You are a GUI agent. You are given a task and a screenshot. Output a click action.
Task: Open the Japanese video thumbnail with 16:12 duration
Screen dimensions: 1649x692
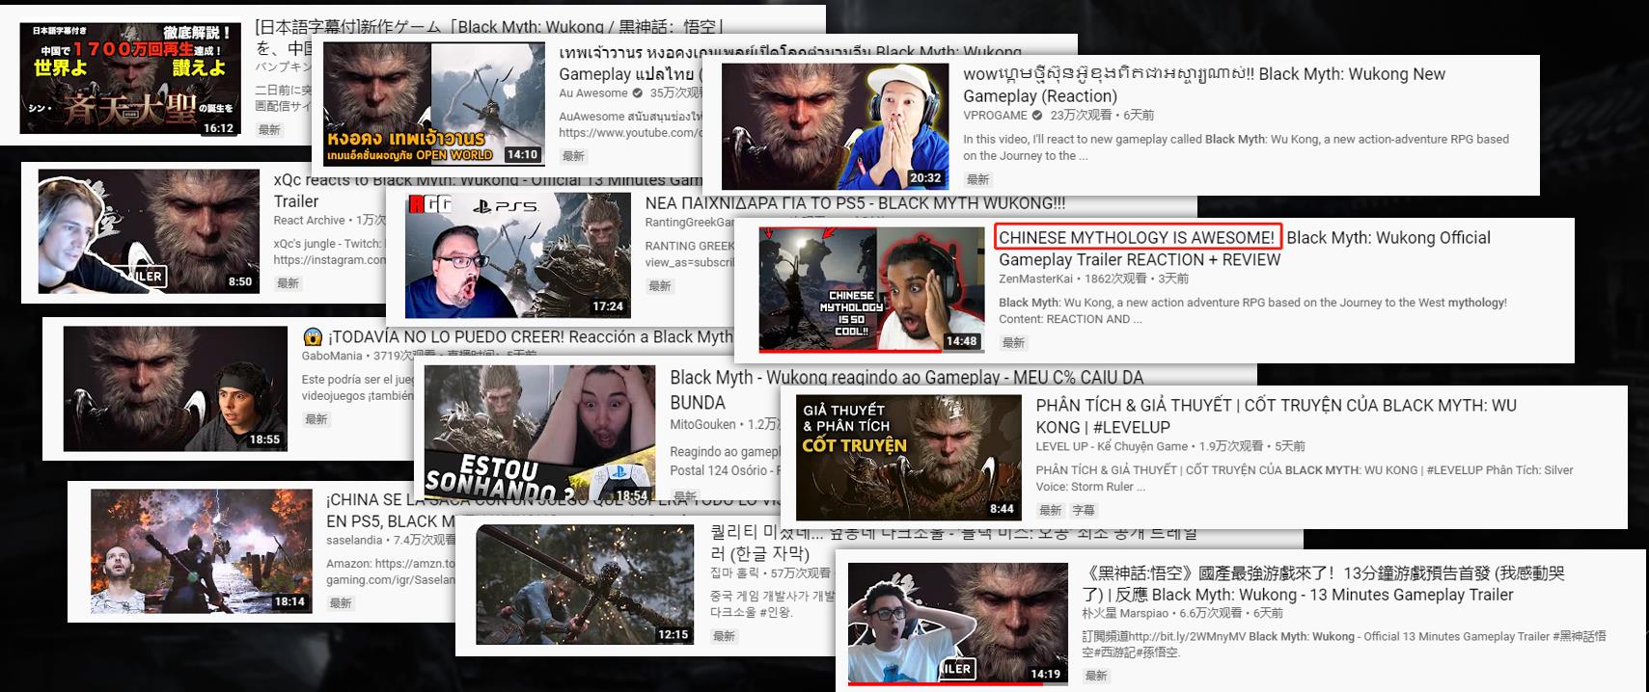click(130, 78)
